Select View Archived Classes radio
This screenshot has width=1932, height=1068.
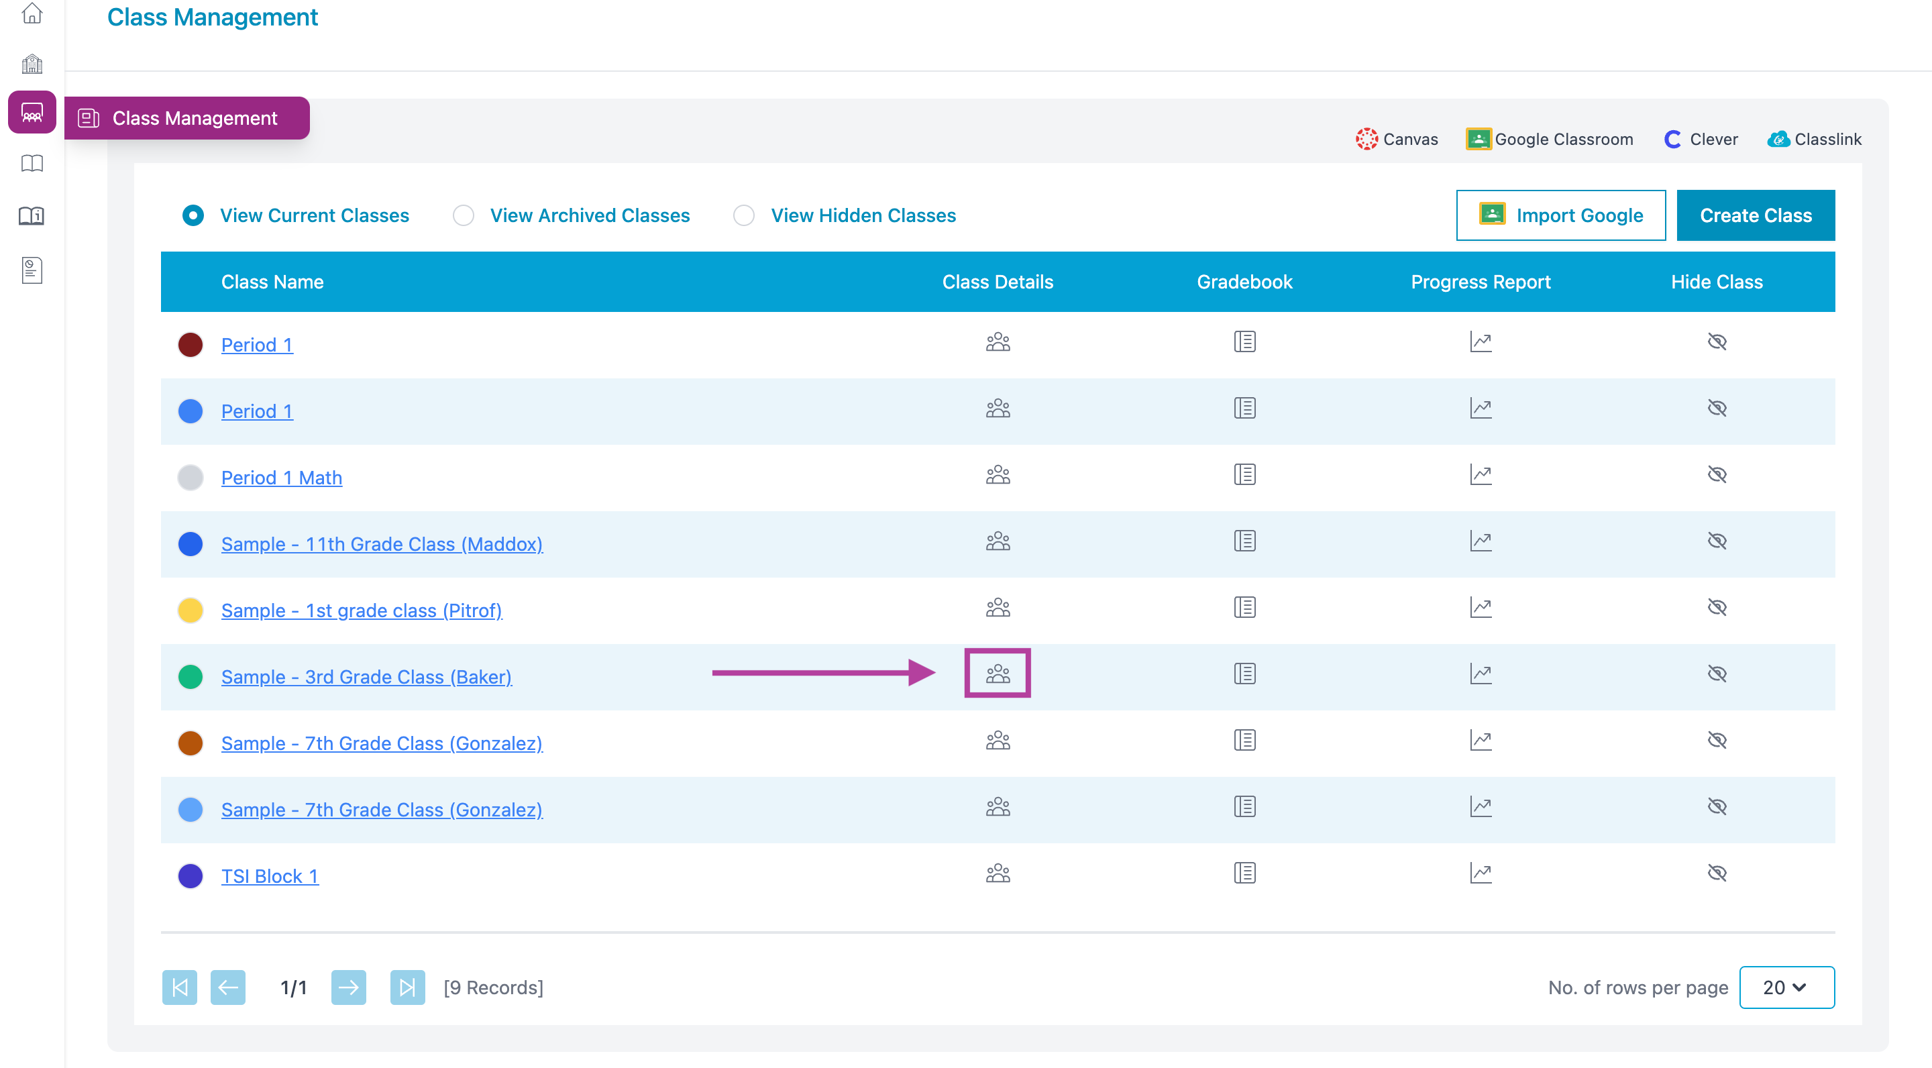click(464, 215)
